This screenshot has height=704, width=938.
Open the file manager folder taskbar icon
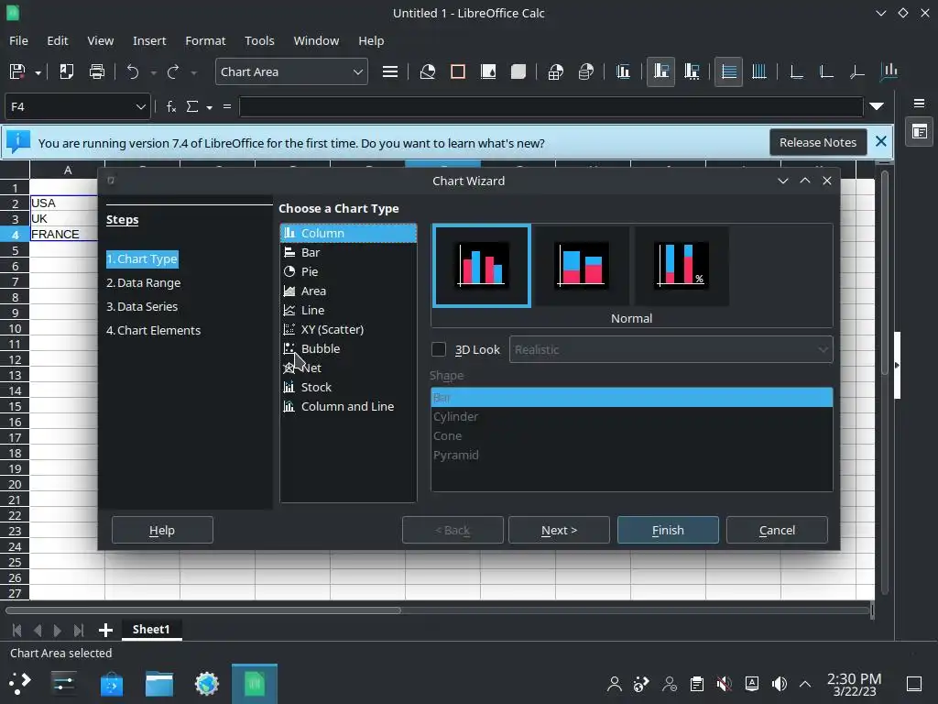click(159, 684)
